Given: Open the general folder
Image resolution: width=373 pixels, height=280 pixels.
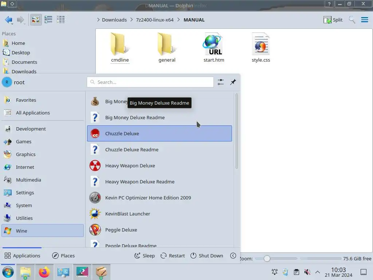Looking at the screenshot, I should [x=167, y=48].
